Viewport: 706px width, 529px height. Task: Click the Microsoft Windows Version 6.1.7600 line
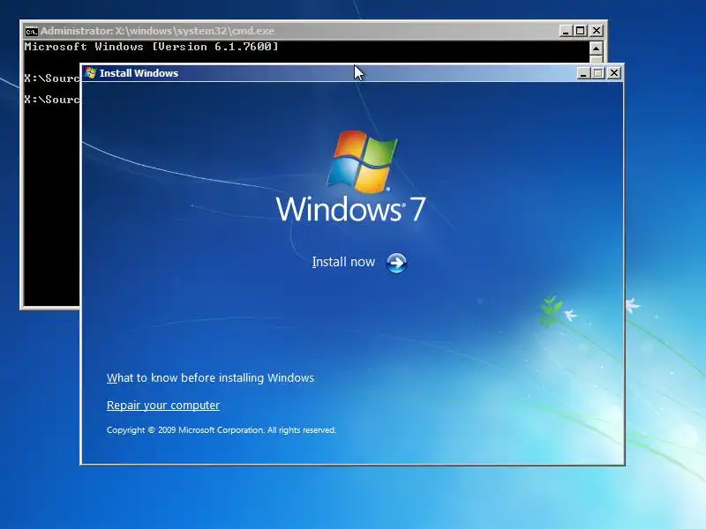point(151,47)
